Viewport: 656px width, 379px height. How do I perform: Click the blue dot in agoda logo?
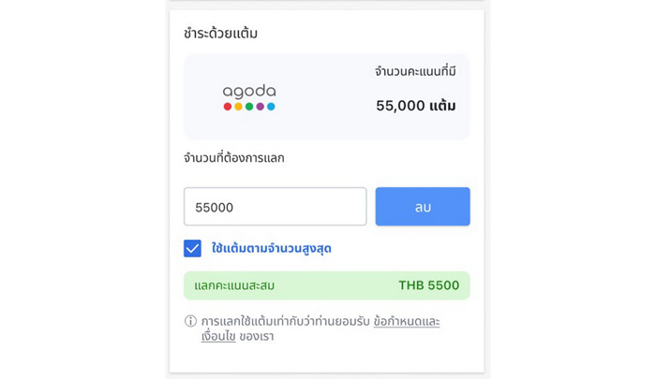point(271,107)
